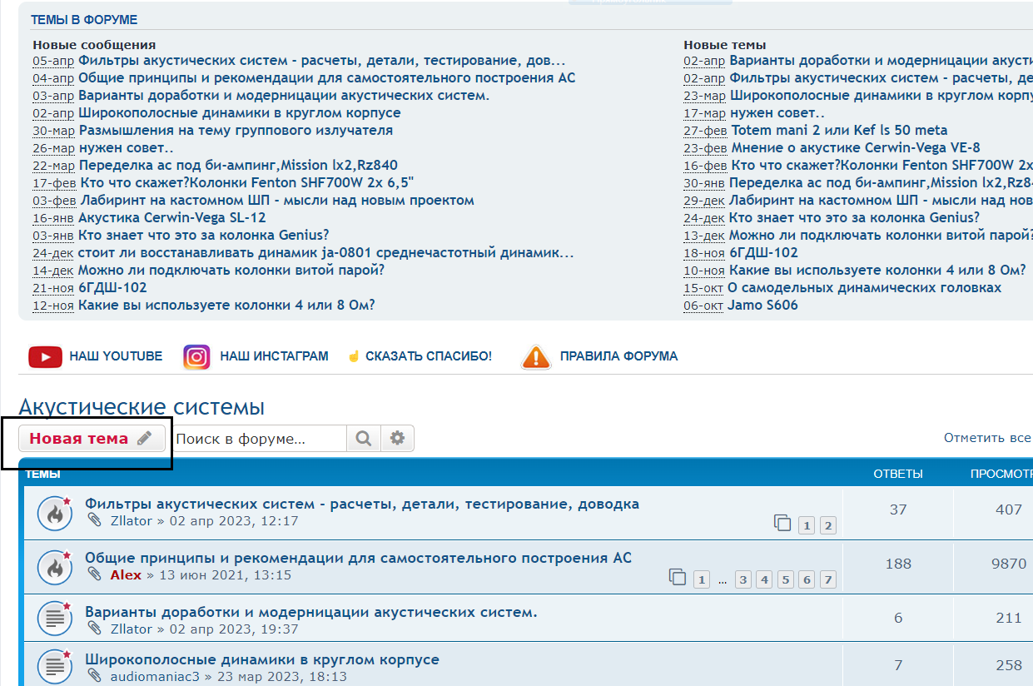This screenshot has width=1033, height=686.
Task: Click attachment paperclip under Общие принципы topic
Action: point(95,574)
